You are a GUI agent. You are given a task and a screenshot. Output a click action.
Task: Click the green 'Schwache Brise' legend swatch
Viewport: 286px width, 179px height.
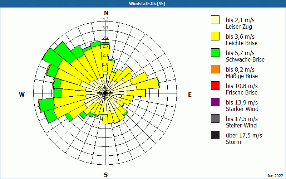click(x=215, y=53)
